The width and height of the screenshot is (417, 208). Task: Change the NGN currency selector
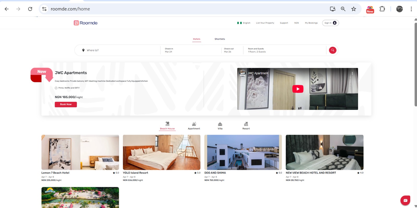[x=297, y=23]
